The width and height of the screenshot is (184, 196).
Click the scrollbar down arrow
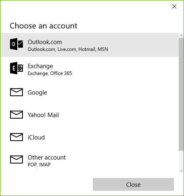181,171
